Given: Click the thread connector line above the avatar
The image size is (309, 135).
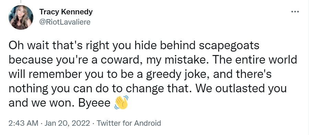Looking at the screenshot, I should point(21,2).
